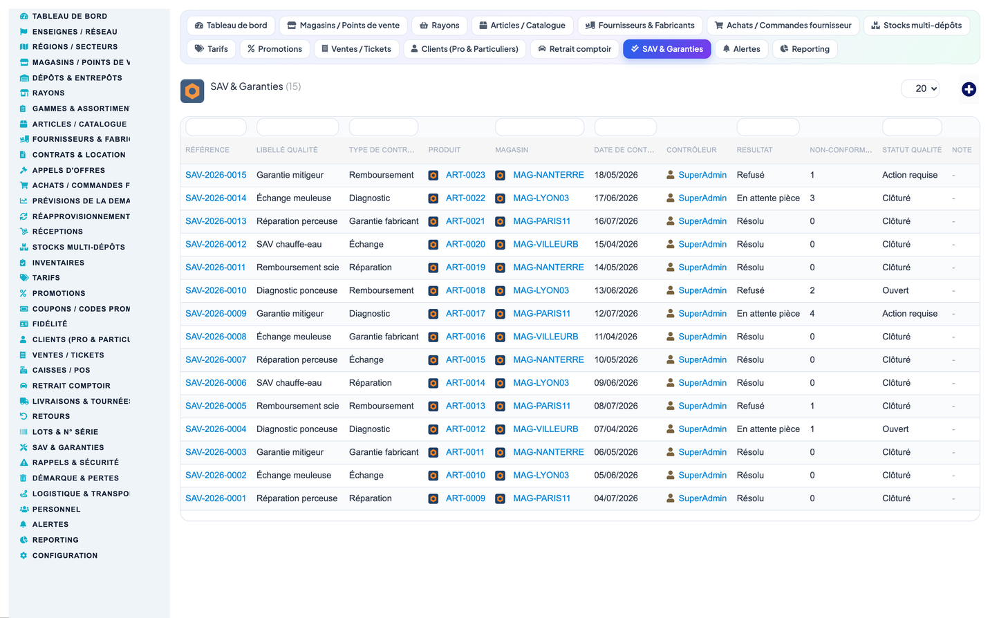Click product icon next to ART-0018
This screenshot has width=999, height=618.
tap(433, 291)
